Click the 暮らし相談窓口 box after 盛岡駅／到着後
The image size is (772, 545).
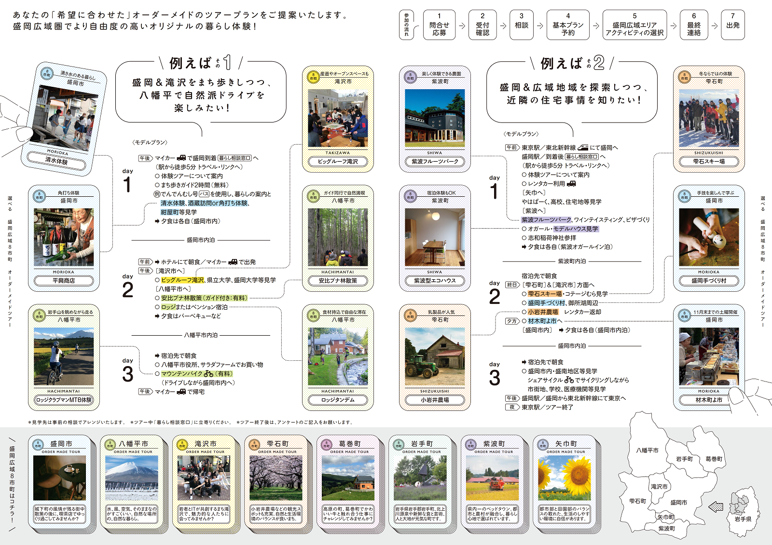(x=582, y=157)
